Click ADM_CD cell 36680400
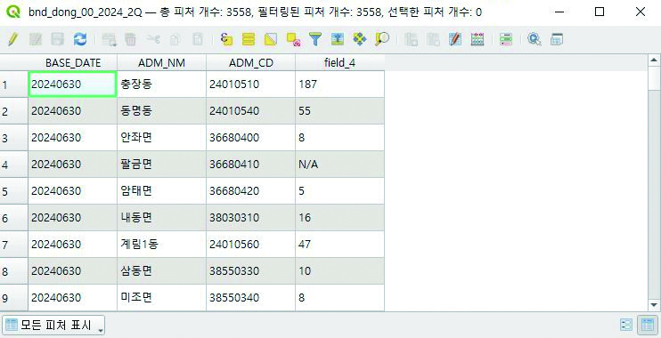This screenshot has height=338, width=661. [251, 138]
